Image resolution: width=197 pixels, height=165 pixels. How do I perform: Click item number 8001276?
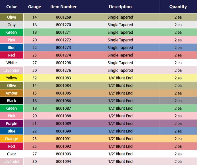click(x=64, y=70)
